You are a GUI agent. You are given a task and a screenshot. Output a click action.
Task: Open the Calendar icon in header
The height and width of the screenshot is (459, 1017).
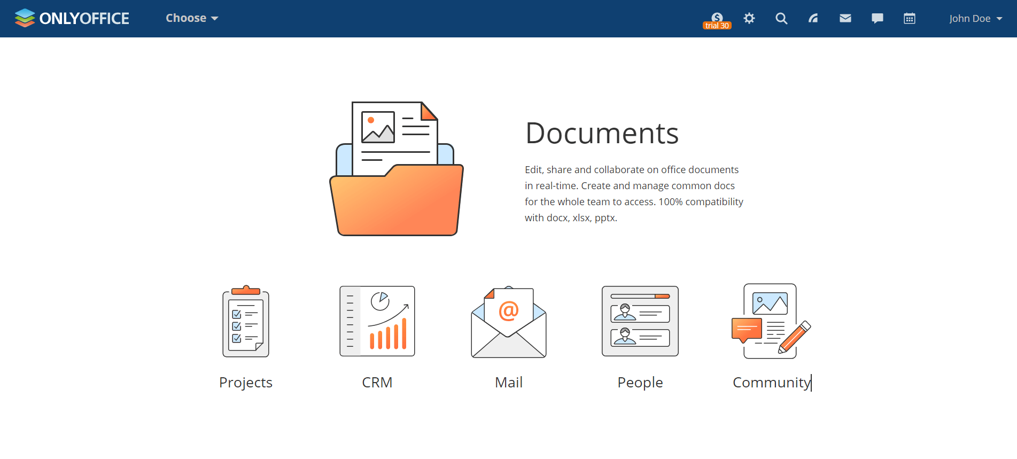910,18
